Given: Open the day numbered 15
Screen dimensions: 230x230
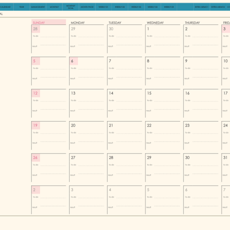Looking at the screenshot, I should click(149, 93).
